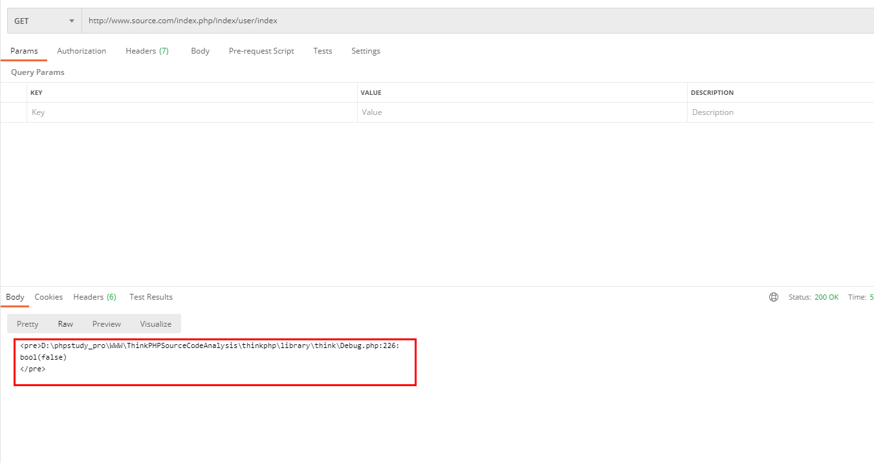Click the globe network icon
Image resolution: width=874 pixels, height=463 pixels.
coord(774,297)
